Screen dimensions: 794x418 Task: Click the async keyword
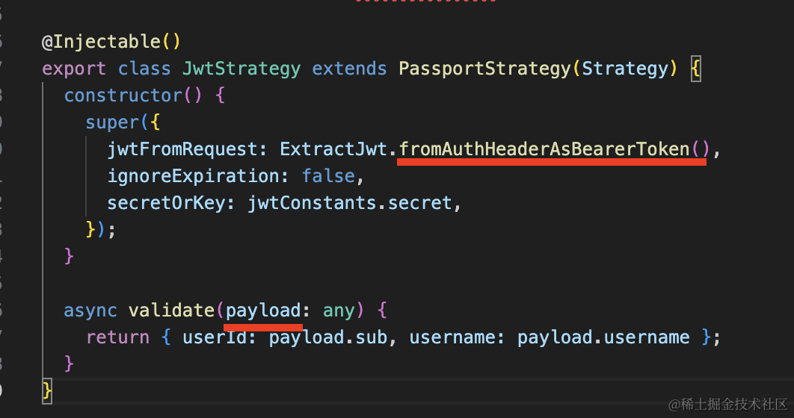tap(90, 310)
